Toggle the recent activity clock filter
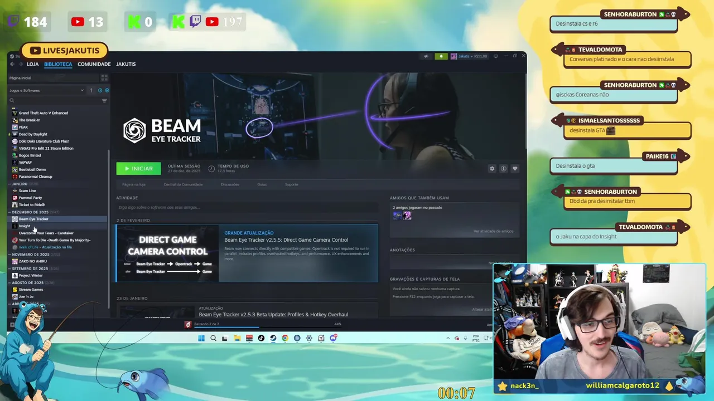The width and height of the screenshot is (714, 401). coord(100,90)
